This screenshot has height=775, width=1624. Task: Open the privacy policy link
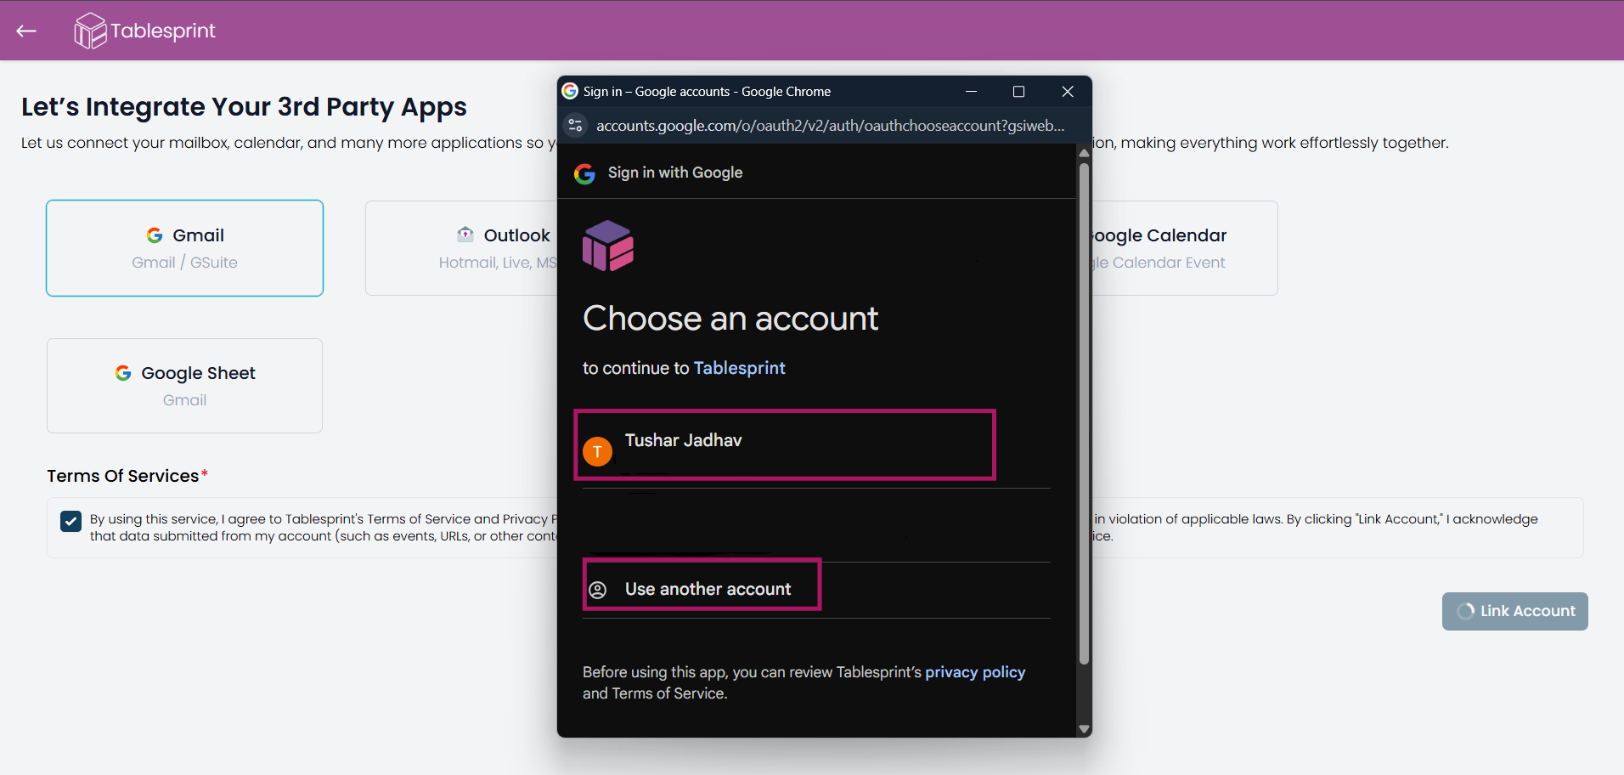pos(975,672)
